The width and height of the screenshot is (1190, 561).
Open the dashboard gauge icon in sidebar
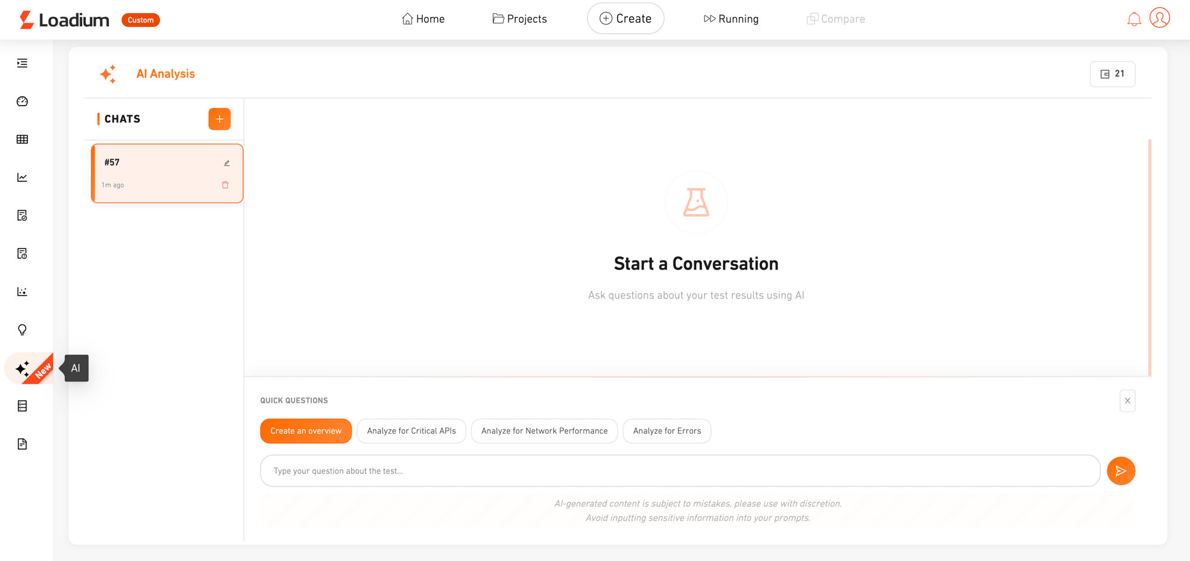click(22, 101)
